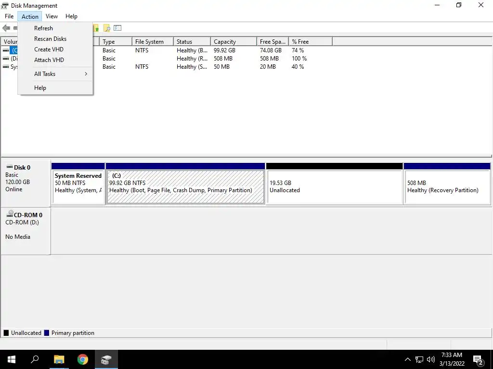
Task: Click the Disk 0 label panel
Action: coord(26,183)
